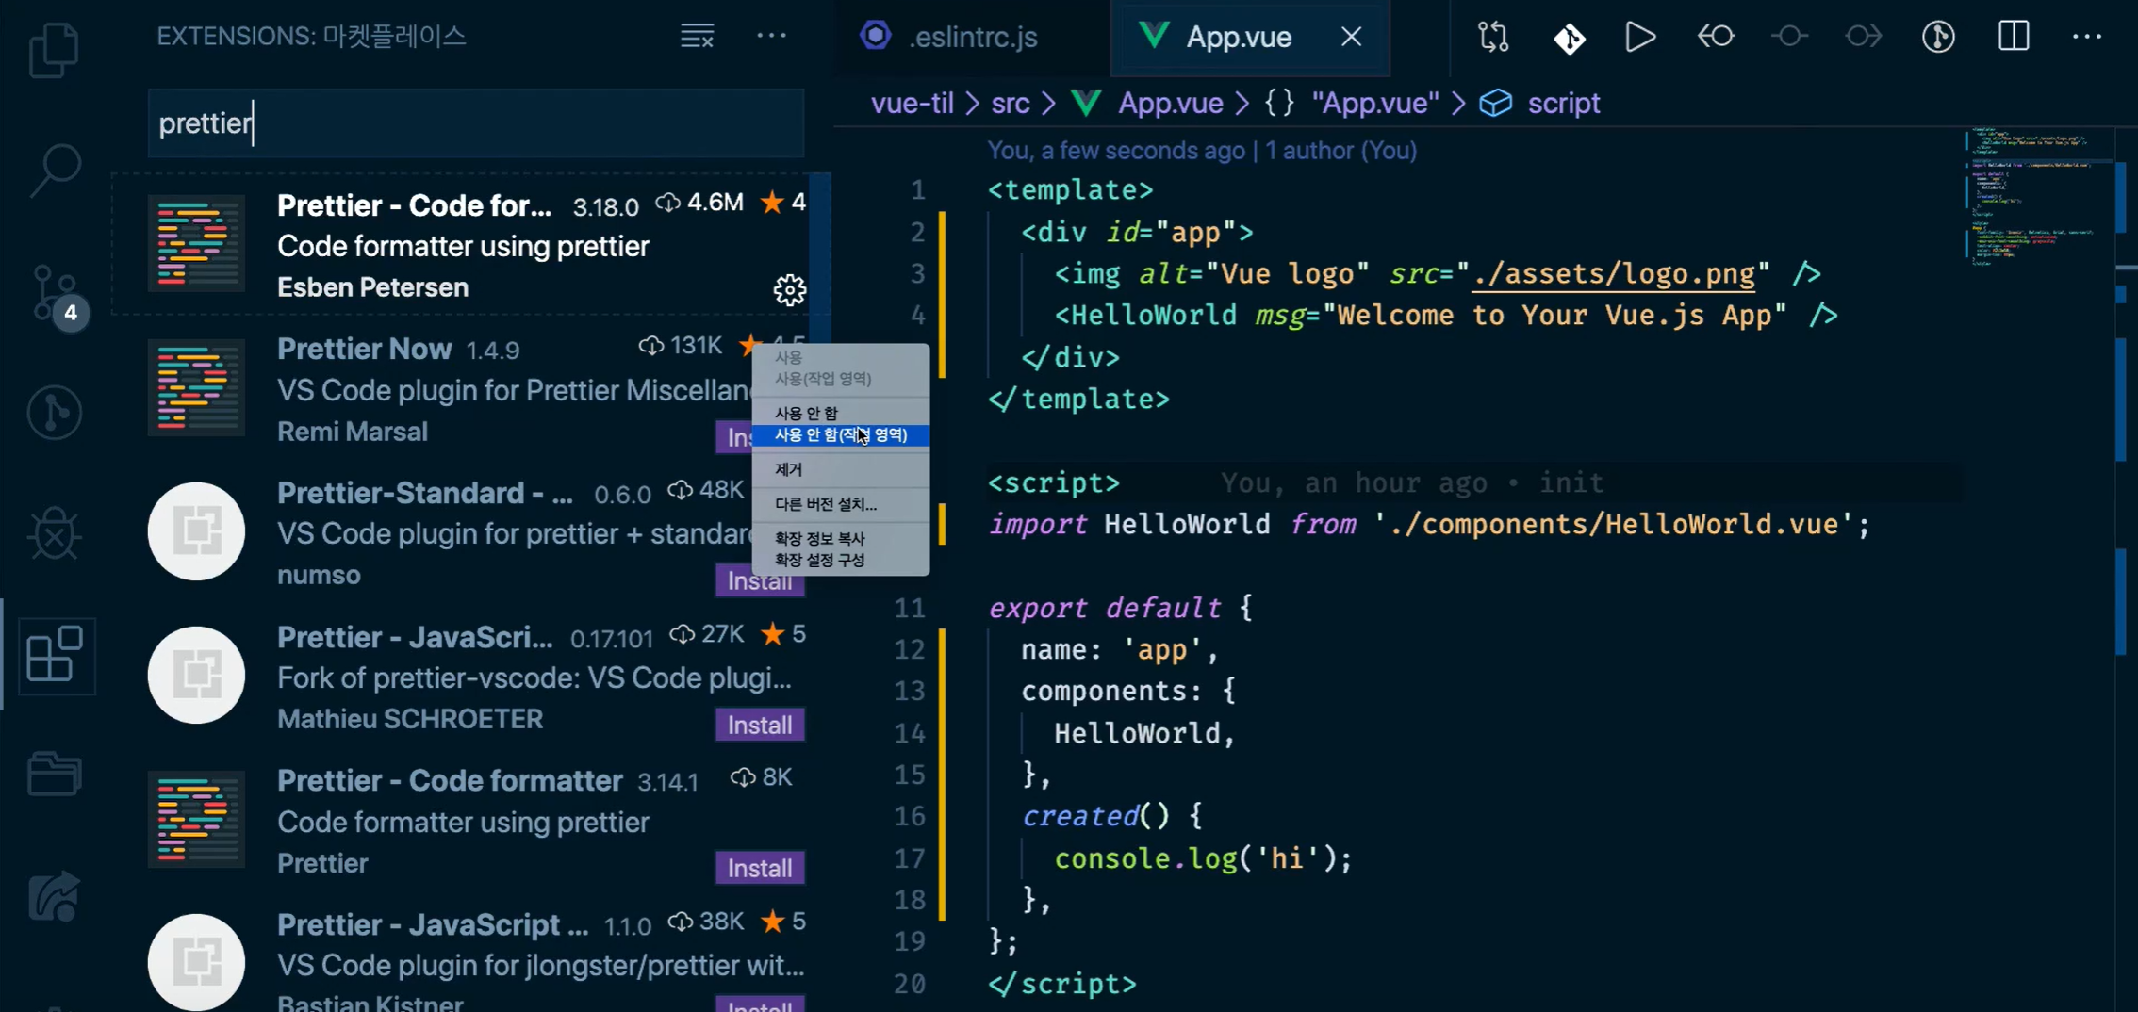Split the editor to the right
The width and height of the screenshot is (2138, 1012).
coord(2014,37)
